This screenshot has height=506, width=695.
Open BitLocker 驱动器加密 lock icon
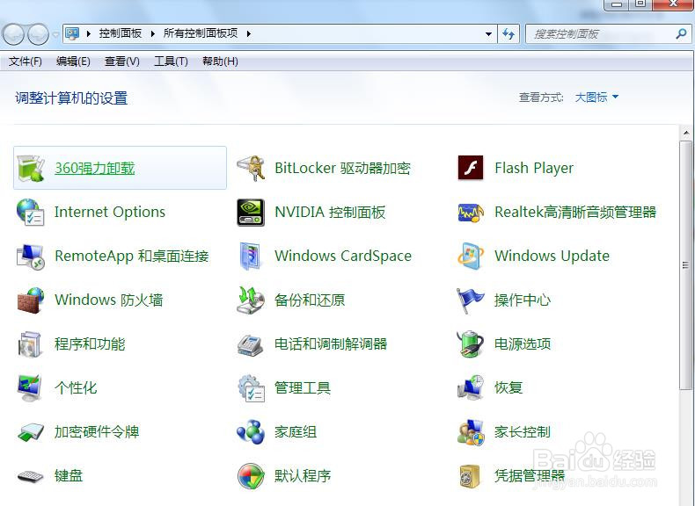(251, 168)
